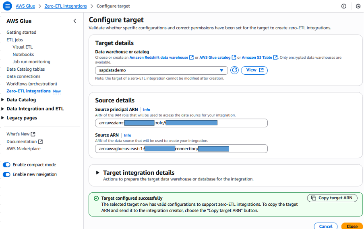Click the info circle icon in header
Screen dimensions: 364x229
[x=343, y=6]
